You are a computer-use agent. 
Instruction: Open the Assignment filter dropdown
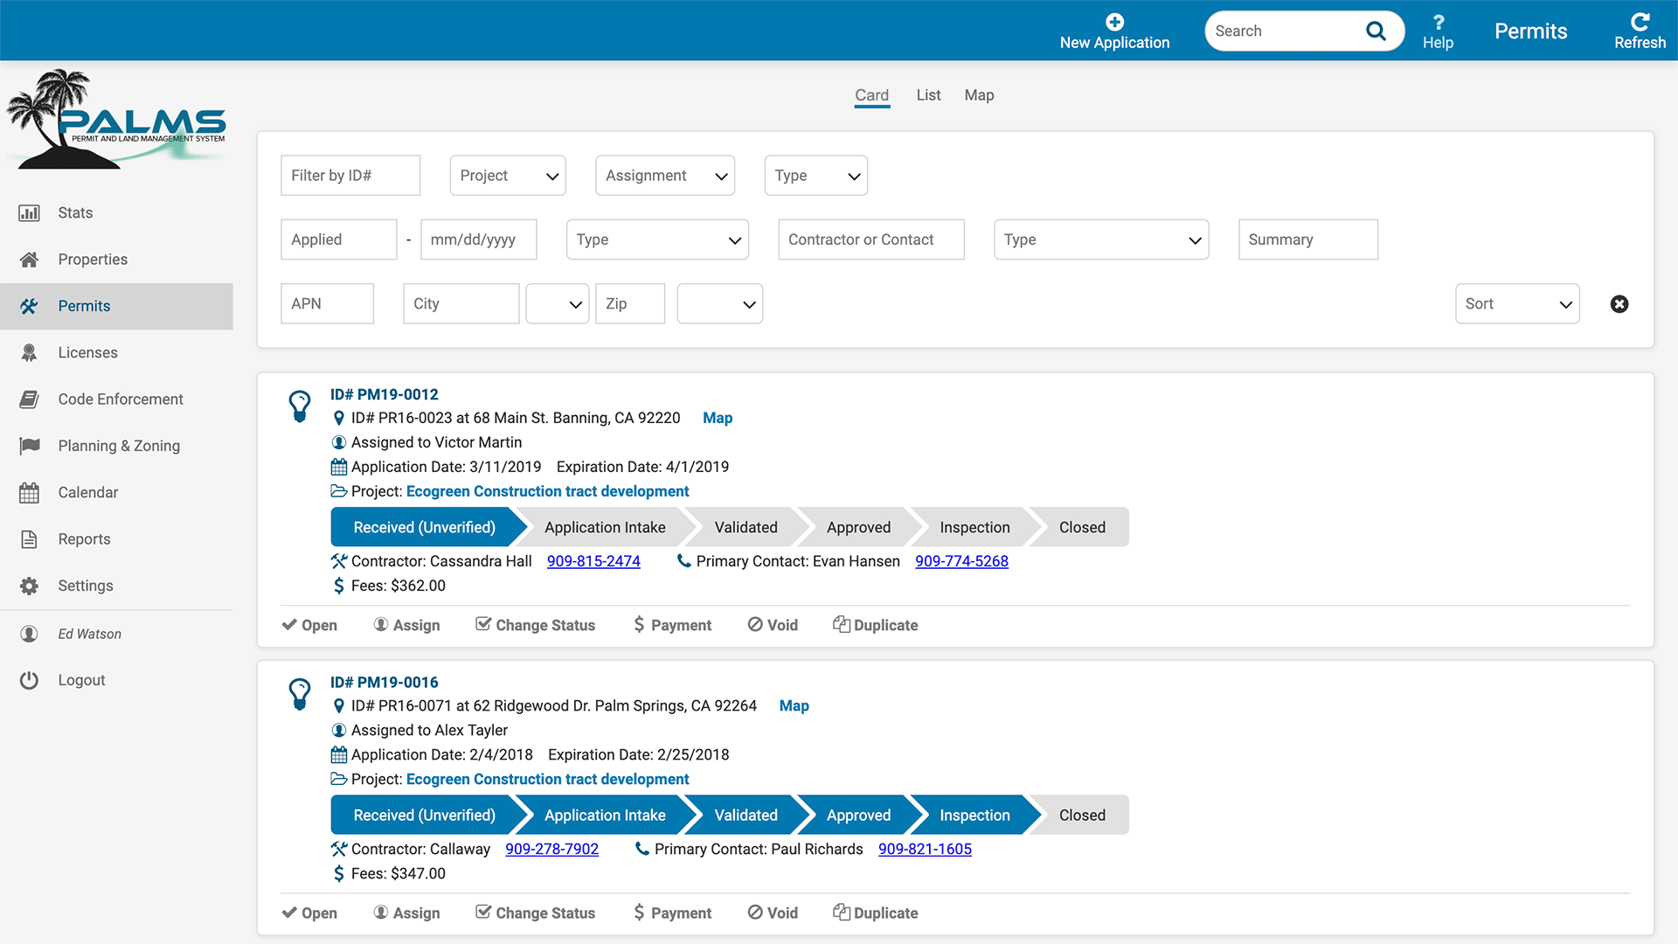pos(664,176)
